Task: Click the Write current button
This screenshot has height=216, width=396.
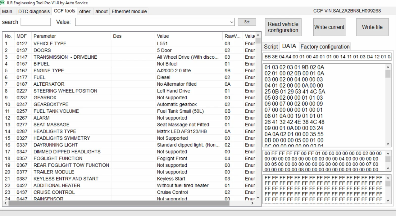Action: (x=329, y=27)
